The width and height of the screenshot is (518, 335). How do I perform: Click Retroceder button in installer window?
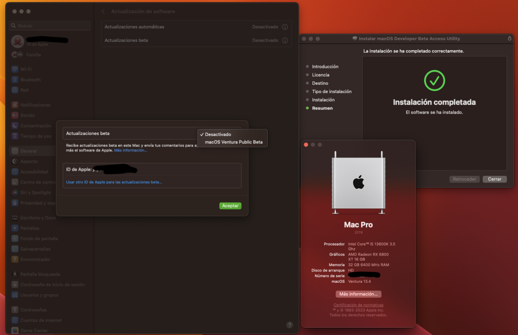[464, 179]
